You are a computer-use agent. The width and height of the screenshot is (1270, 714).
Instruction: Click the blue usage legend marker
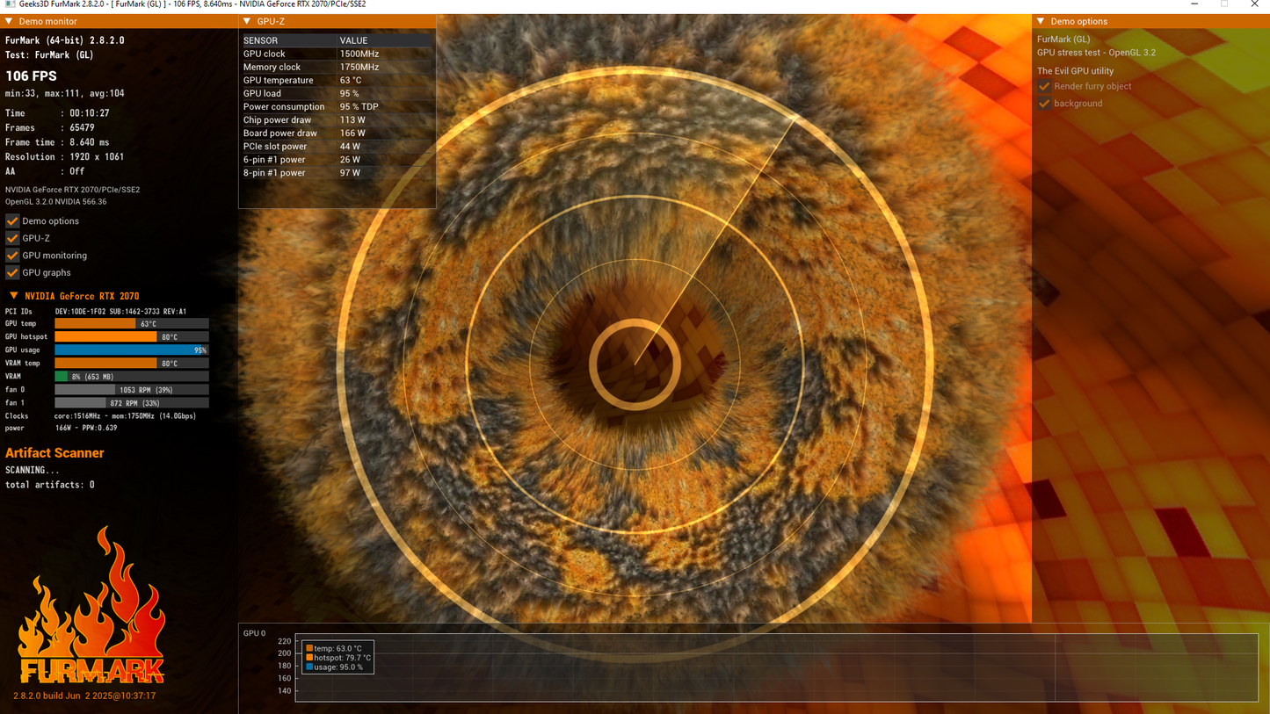point(309,667)
